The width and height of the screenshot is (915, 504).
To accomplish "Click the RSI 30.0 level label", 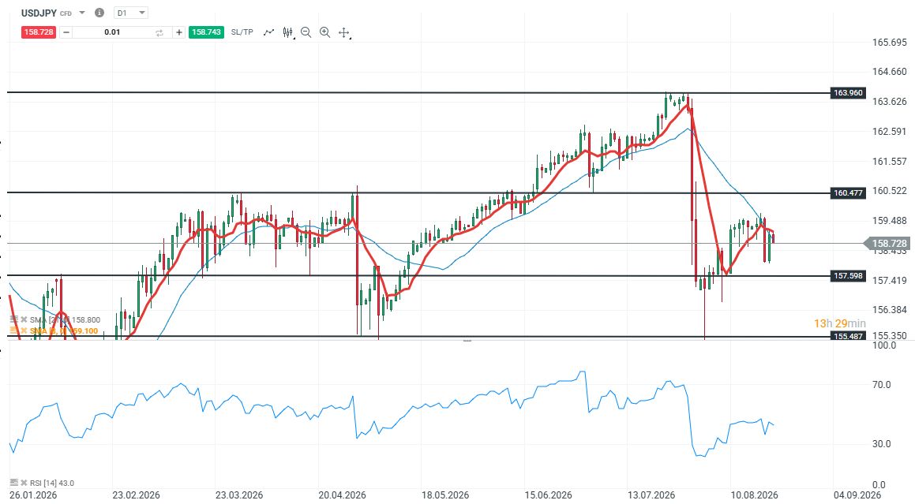I will pyautogui.click(x=881, y=443).
